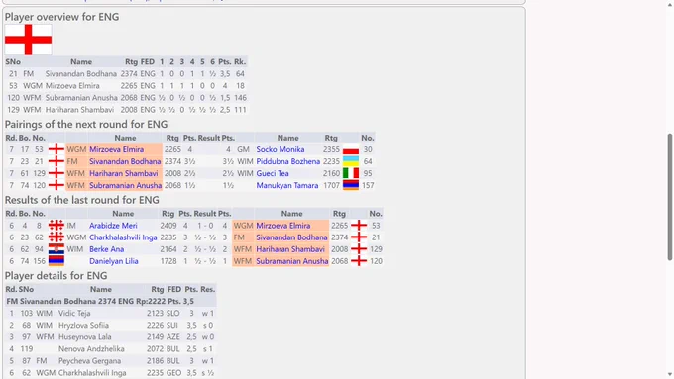The image size is (674, 379).
Task: Click England flag beside 2374 in last round results
Action: (x=359, y=237)
